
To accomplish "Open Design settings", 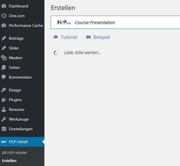I will tap(22, 90).
